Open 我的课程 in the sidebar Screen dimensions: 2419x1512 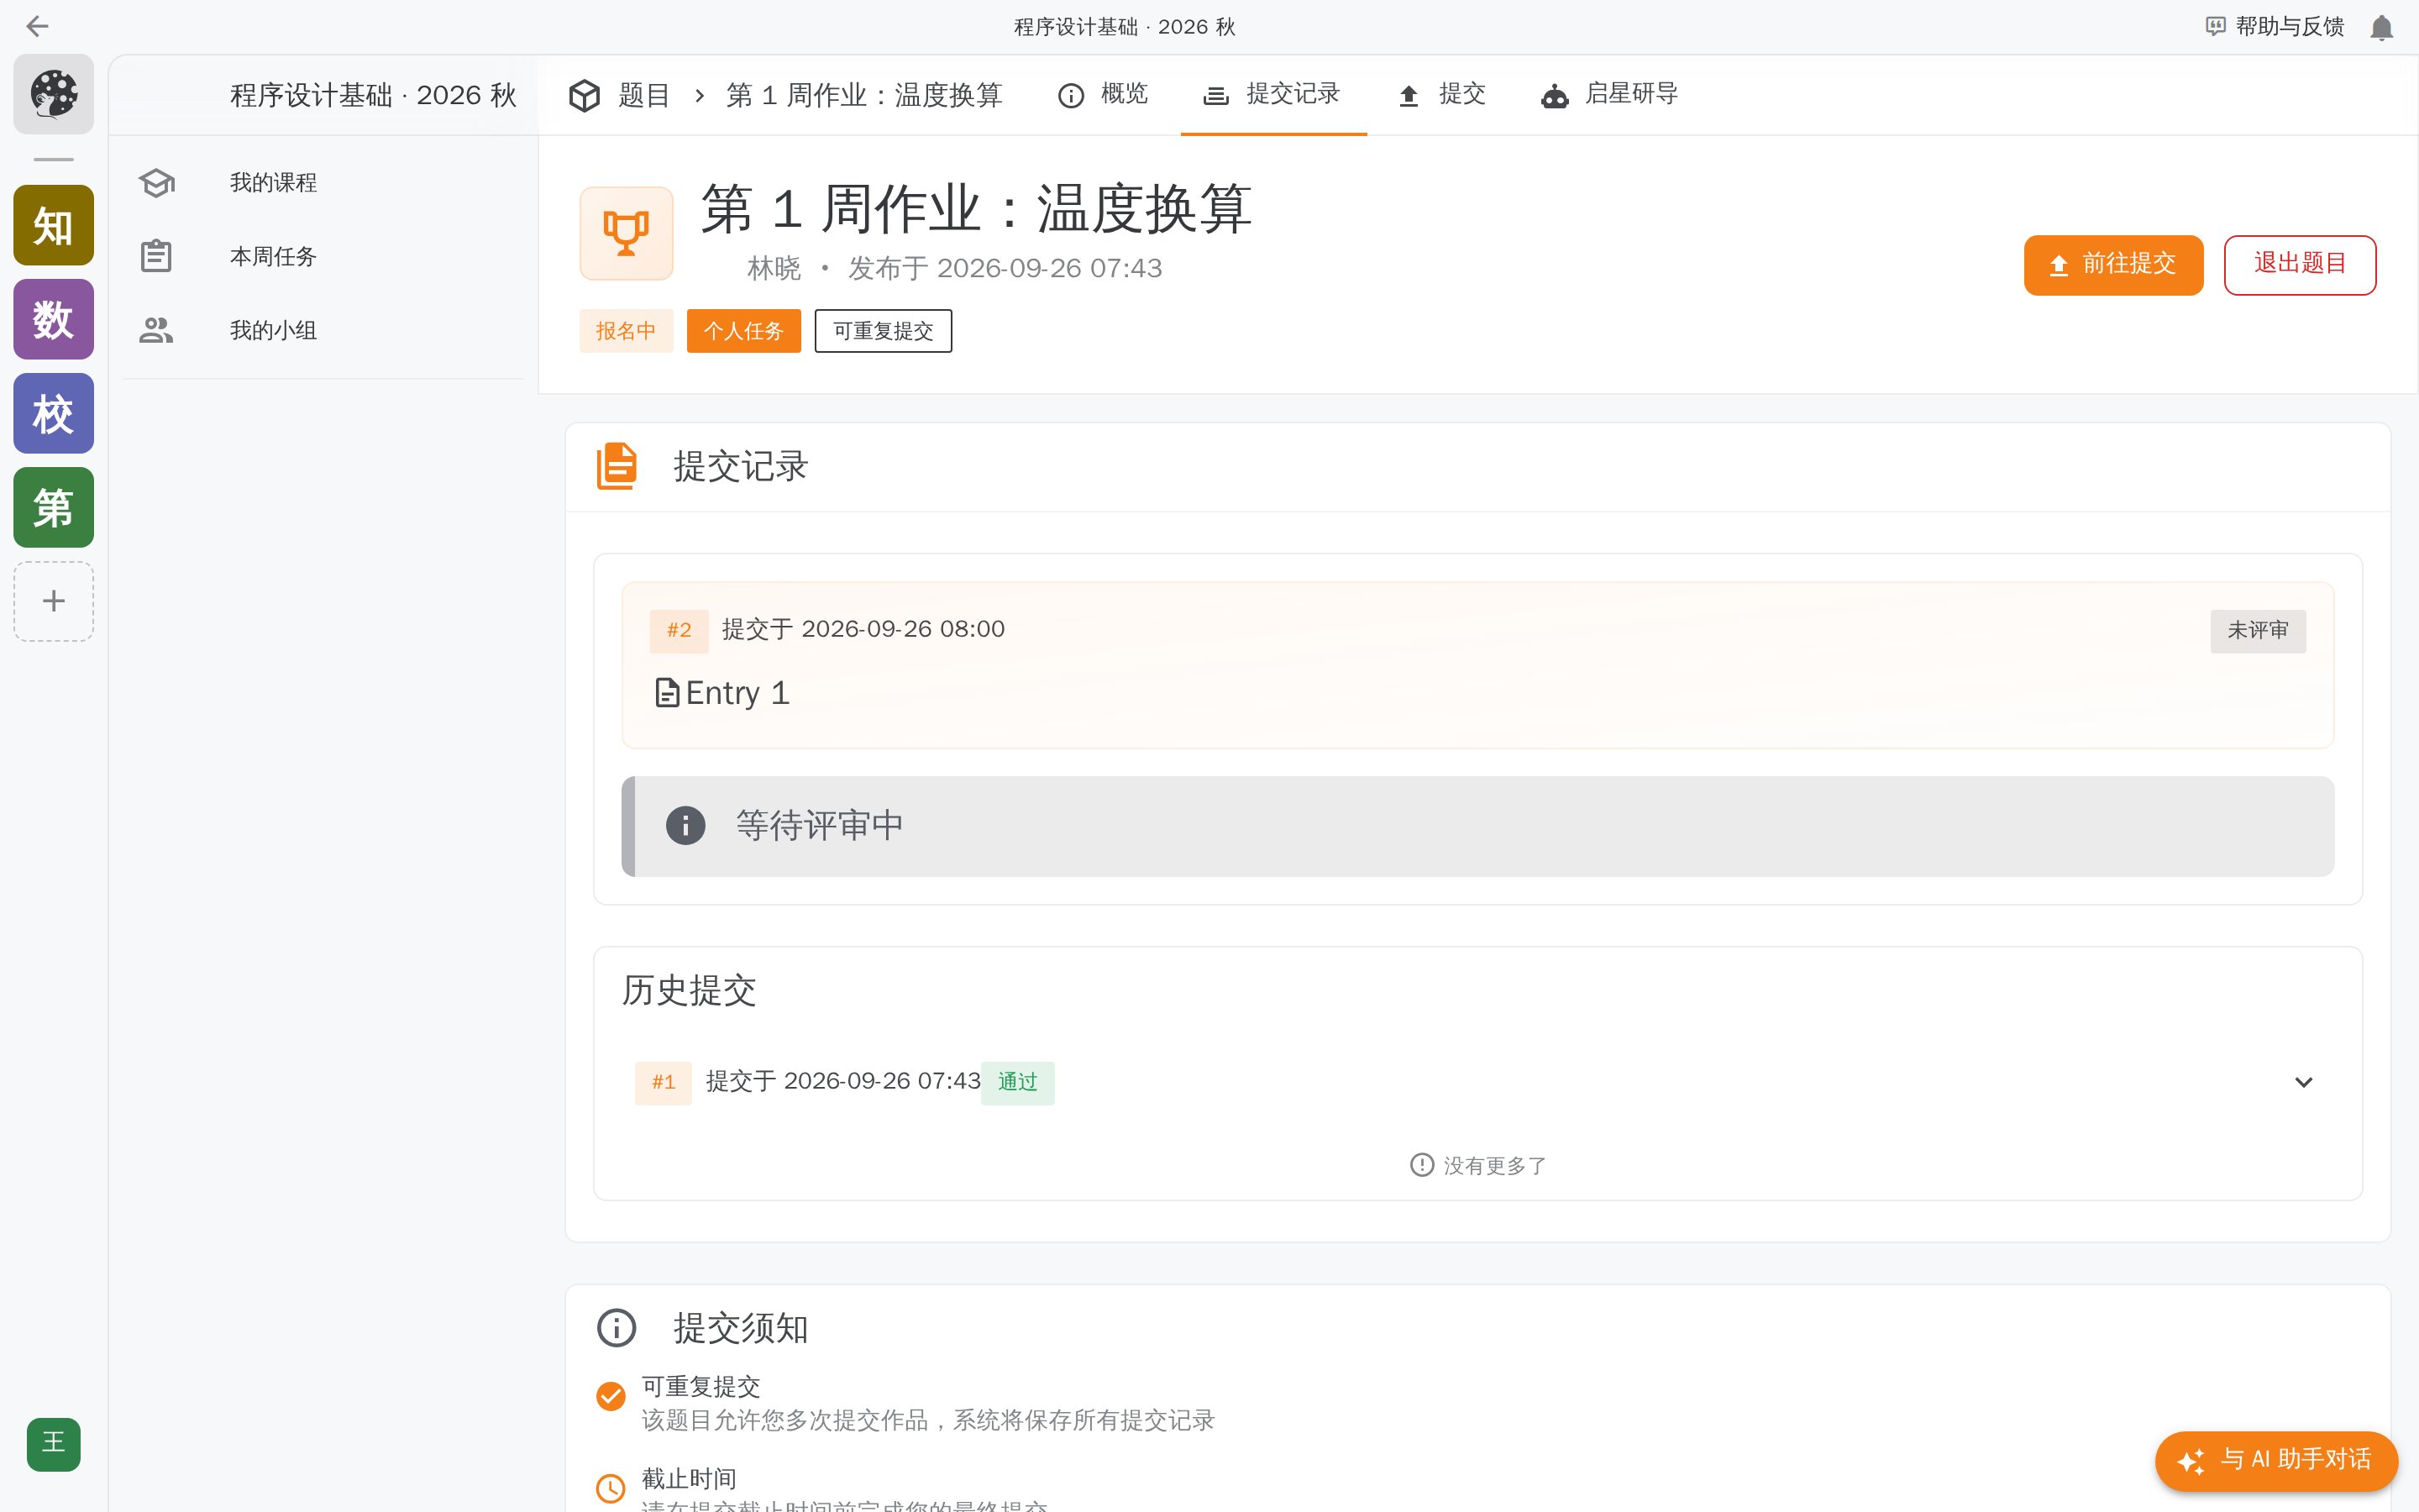(x=324, y=183)
